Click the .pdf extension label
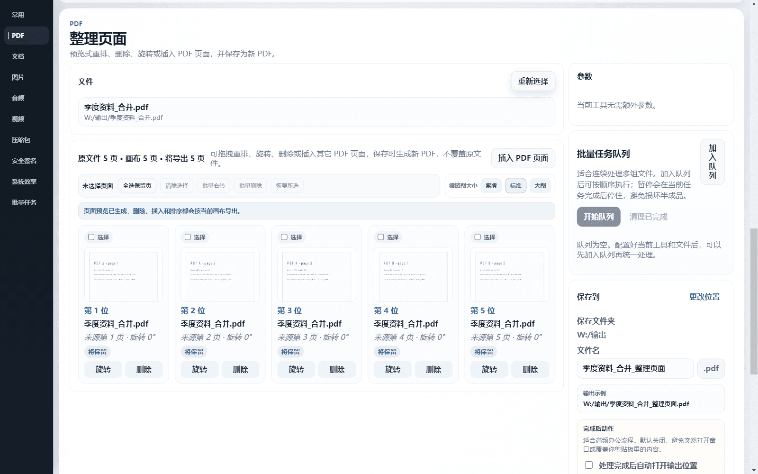758x474 pixels. [x=711, y=368]
